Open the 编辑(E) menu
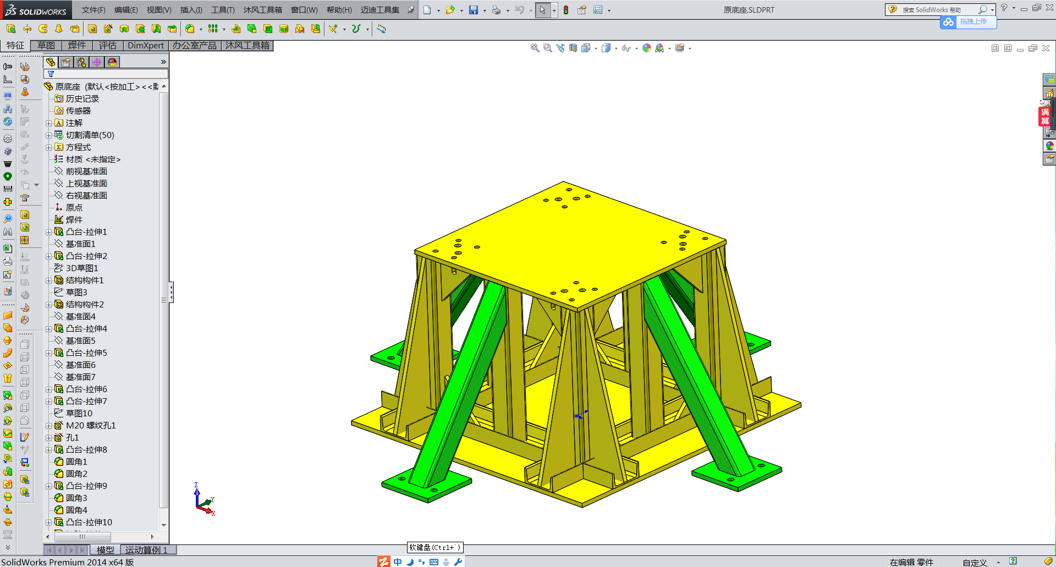The height and width of the screenshot is (567, 1056). (x=126, y=10)
